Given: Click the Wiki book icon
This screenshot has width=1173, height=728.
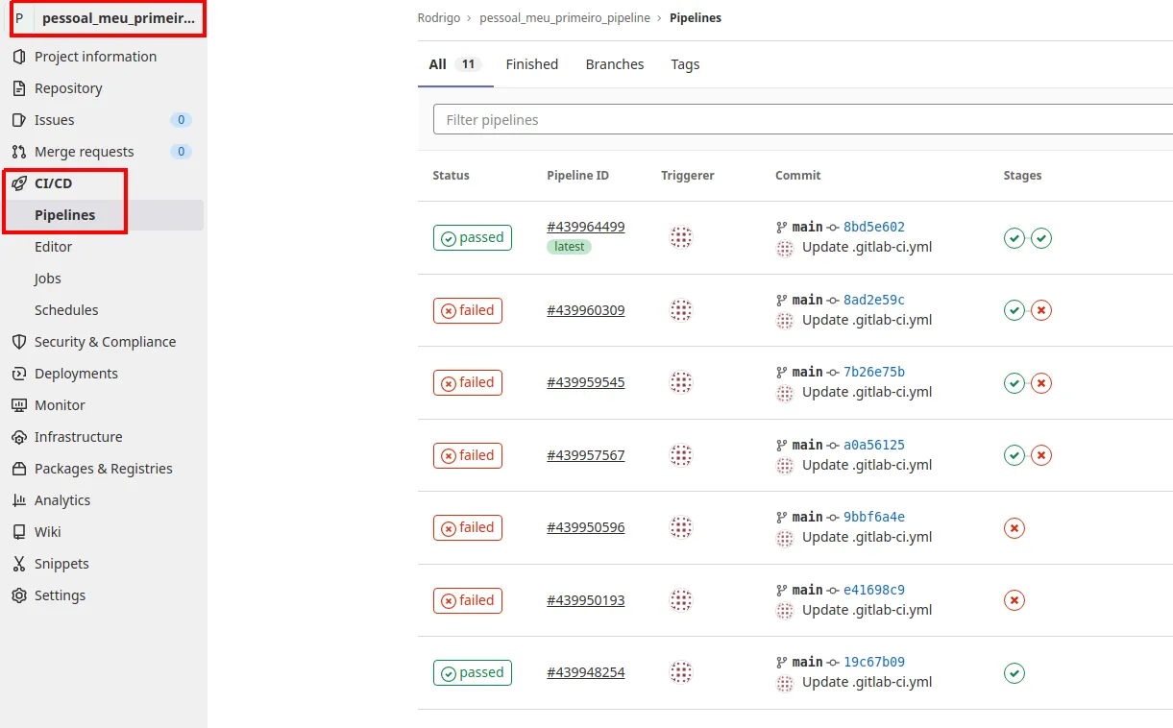Looking at the screenshot, I should (x=19, y=532).
